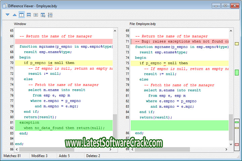
Task: Click the synchronize panes icon with inward arrows
Action: coord(36,15)
